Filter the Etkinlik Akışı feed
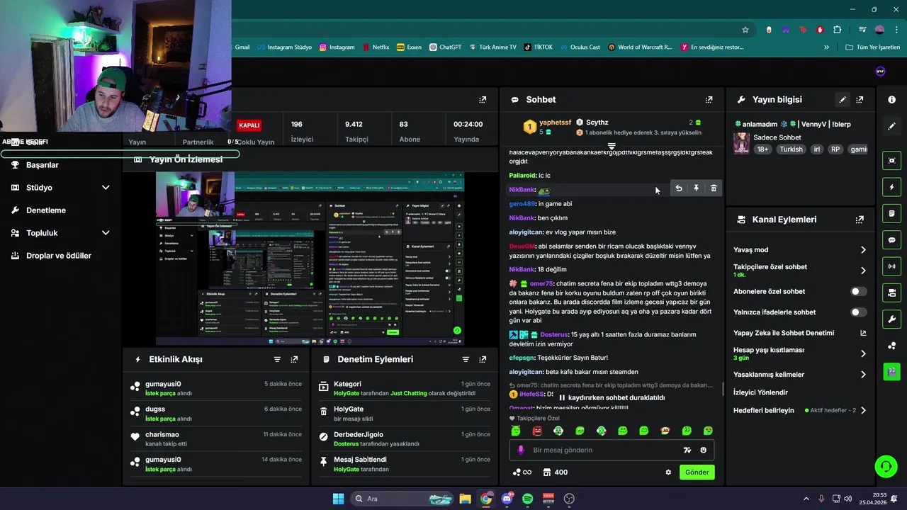This screenshot has height=510, width=907. click(277, 359)
